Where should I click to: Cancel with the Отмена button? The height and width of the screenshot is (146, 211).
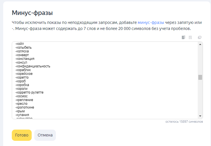45,135
